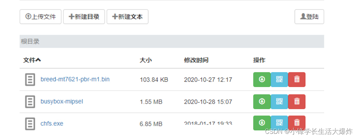The height and width of the screenshot is (138, 358).
Task: Download the busybox-mipsel file
Action: tap(262, 102)
